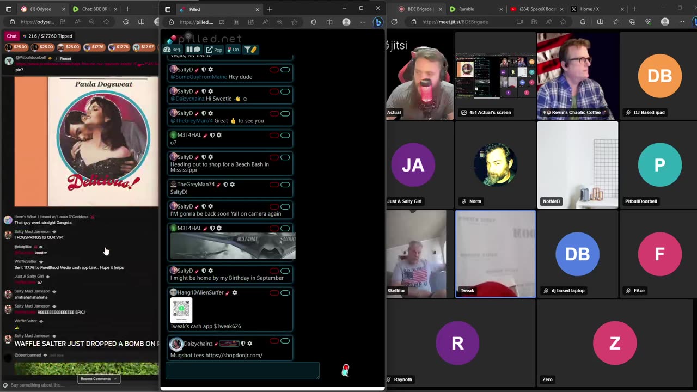The height and width of the screenshot is (392, 697).
Task: Click green pill button on Hang10AlienSurfer message
Action: click(285, 293)
